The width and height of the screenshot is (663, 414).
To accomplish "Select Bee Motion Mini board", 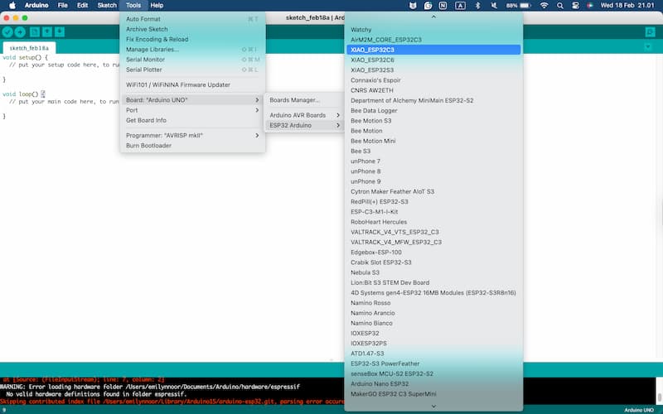I will (433, 141).
